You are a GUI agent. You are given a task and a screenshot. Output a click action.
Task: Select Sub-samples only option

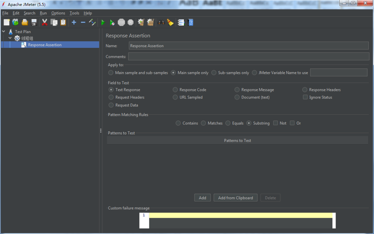click(214, 72)
